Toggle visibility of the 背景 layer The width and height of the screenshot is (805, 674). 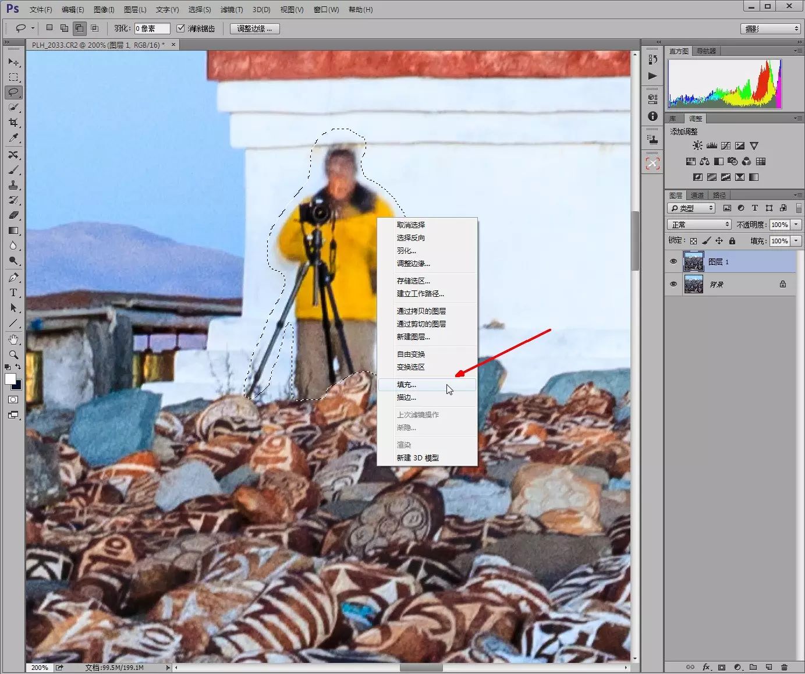(x=673, y=284)
